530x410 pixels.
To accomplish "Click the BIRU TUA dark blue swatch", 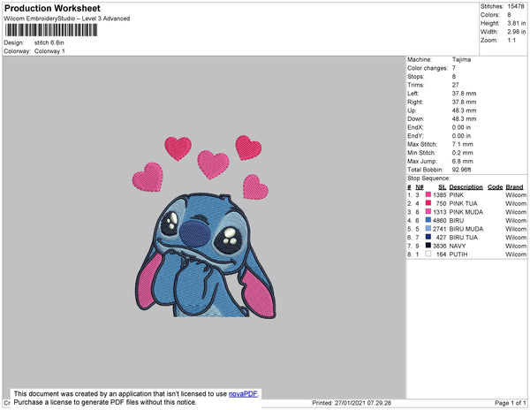I will pyautogui.click(x=428, y=237).
